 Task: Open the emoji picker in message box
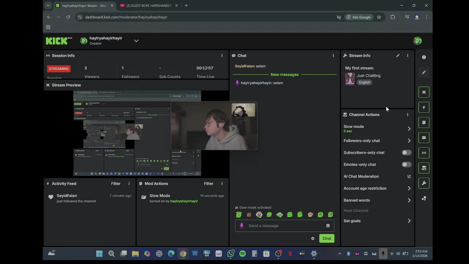(328, 226)
